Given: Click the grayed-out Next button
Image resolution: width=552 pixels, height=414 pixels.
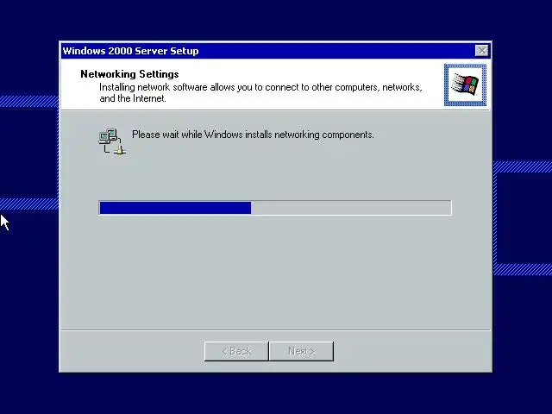Looking at the screenshot, I should [x=301, y=351].
